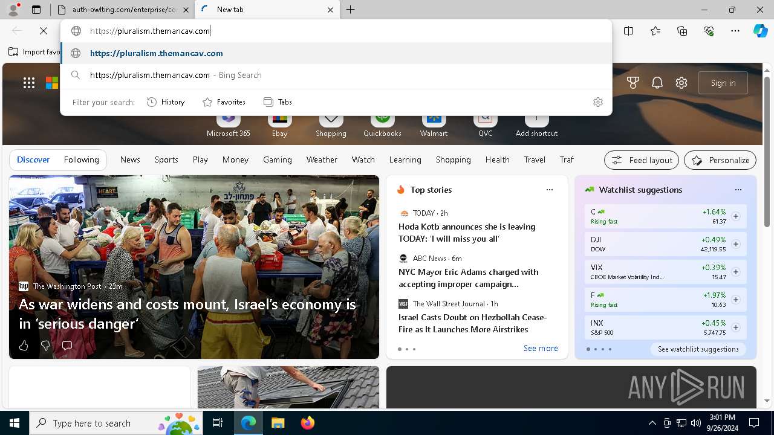Image resolution: width=774 pixels, height=435 pixels.
Task: Open the profile icon in the title bar
Action: [x=13, y=10]
